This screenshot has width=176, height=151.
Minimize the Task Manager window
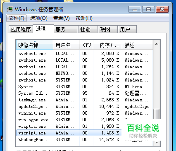pos(135,10)
